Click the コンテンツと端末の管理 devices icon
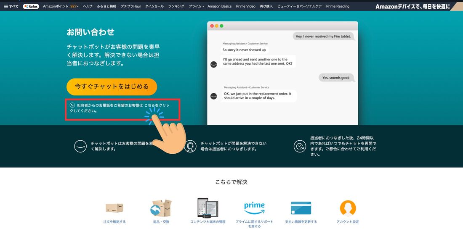Image resolution: width=463 pixels, height=231 pixels. pyautogui.click(x=208, y=207)
